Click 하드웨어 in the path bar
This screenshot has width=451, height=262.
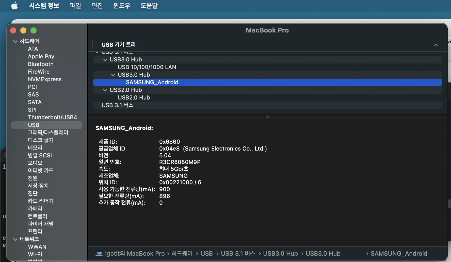pyautogui.click(x=182, y=254)
